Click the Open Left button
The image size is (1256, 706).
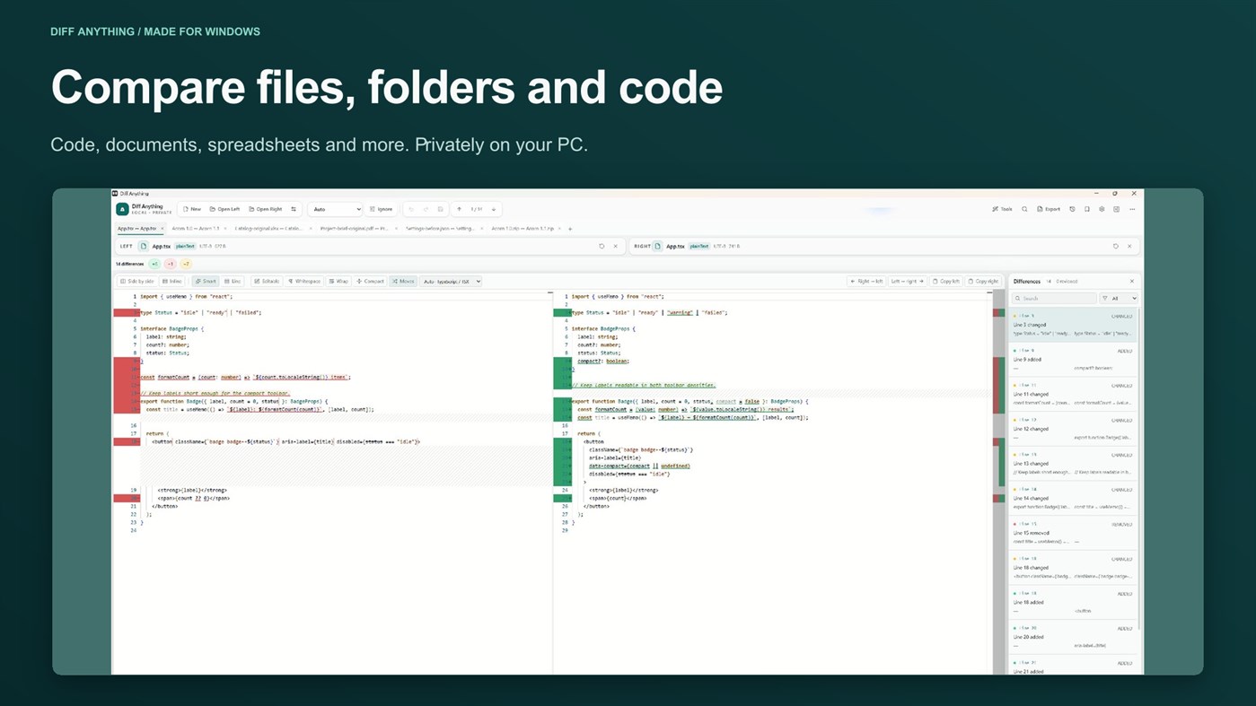(x=225, y=209)
